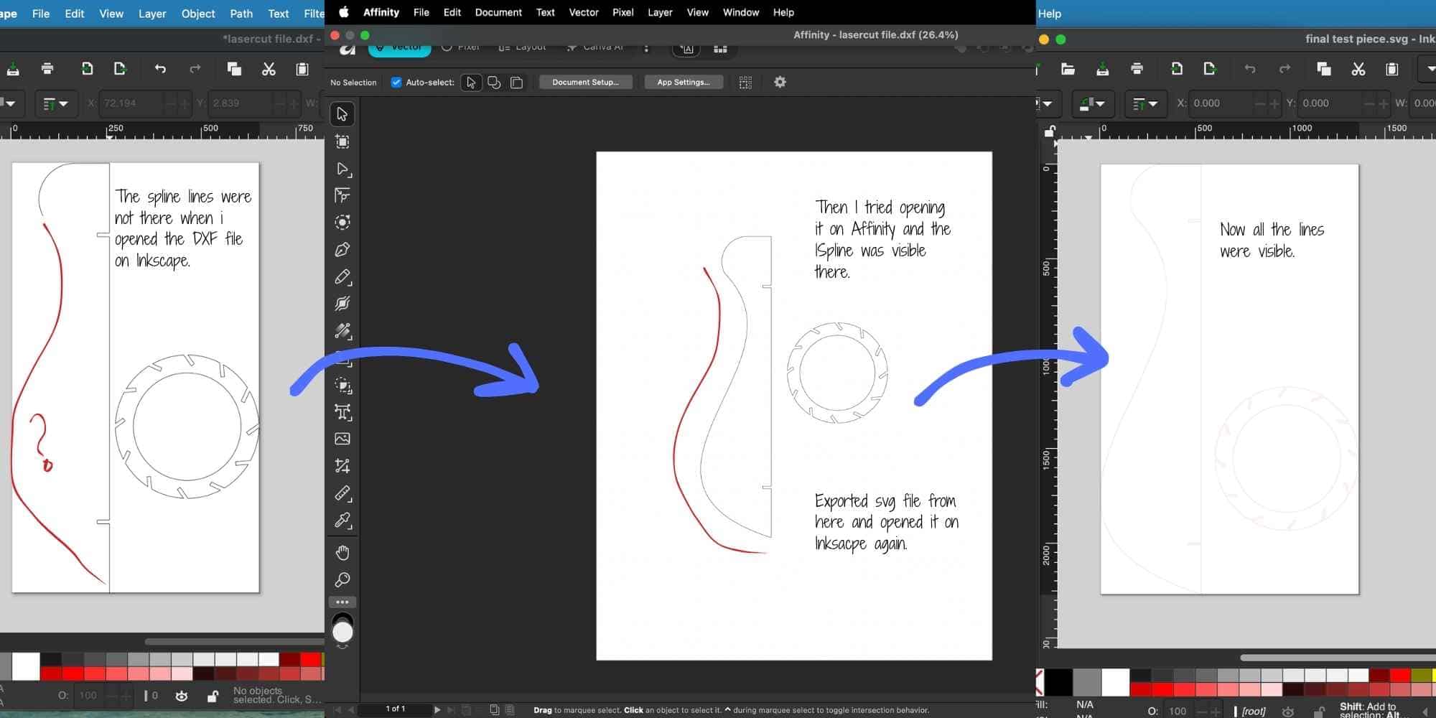This screenshot has height=718, width=1436.
Task: Select the Move tool in Affinity
Action: pos(342,114)
